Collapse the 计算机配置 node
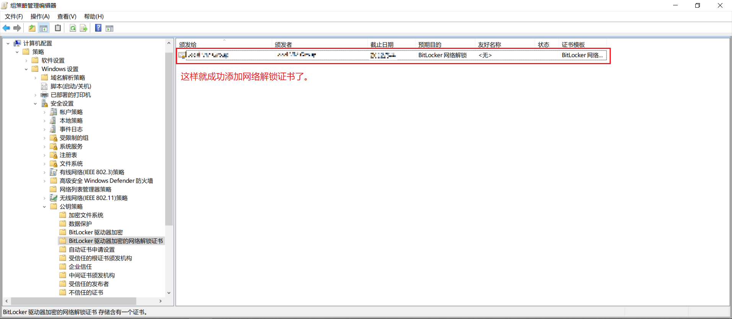 8,44
